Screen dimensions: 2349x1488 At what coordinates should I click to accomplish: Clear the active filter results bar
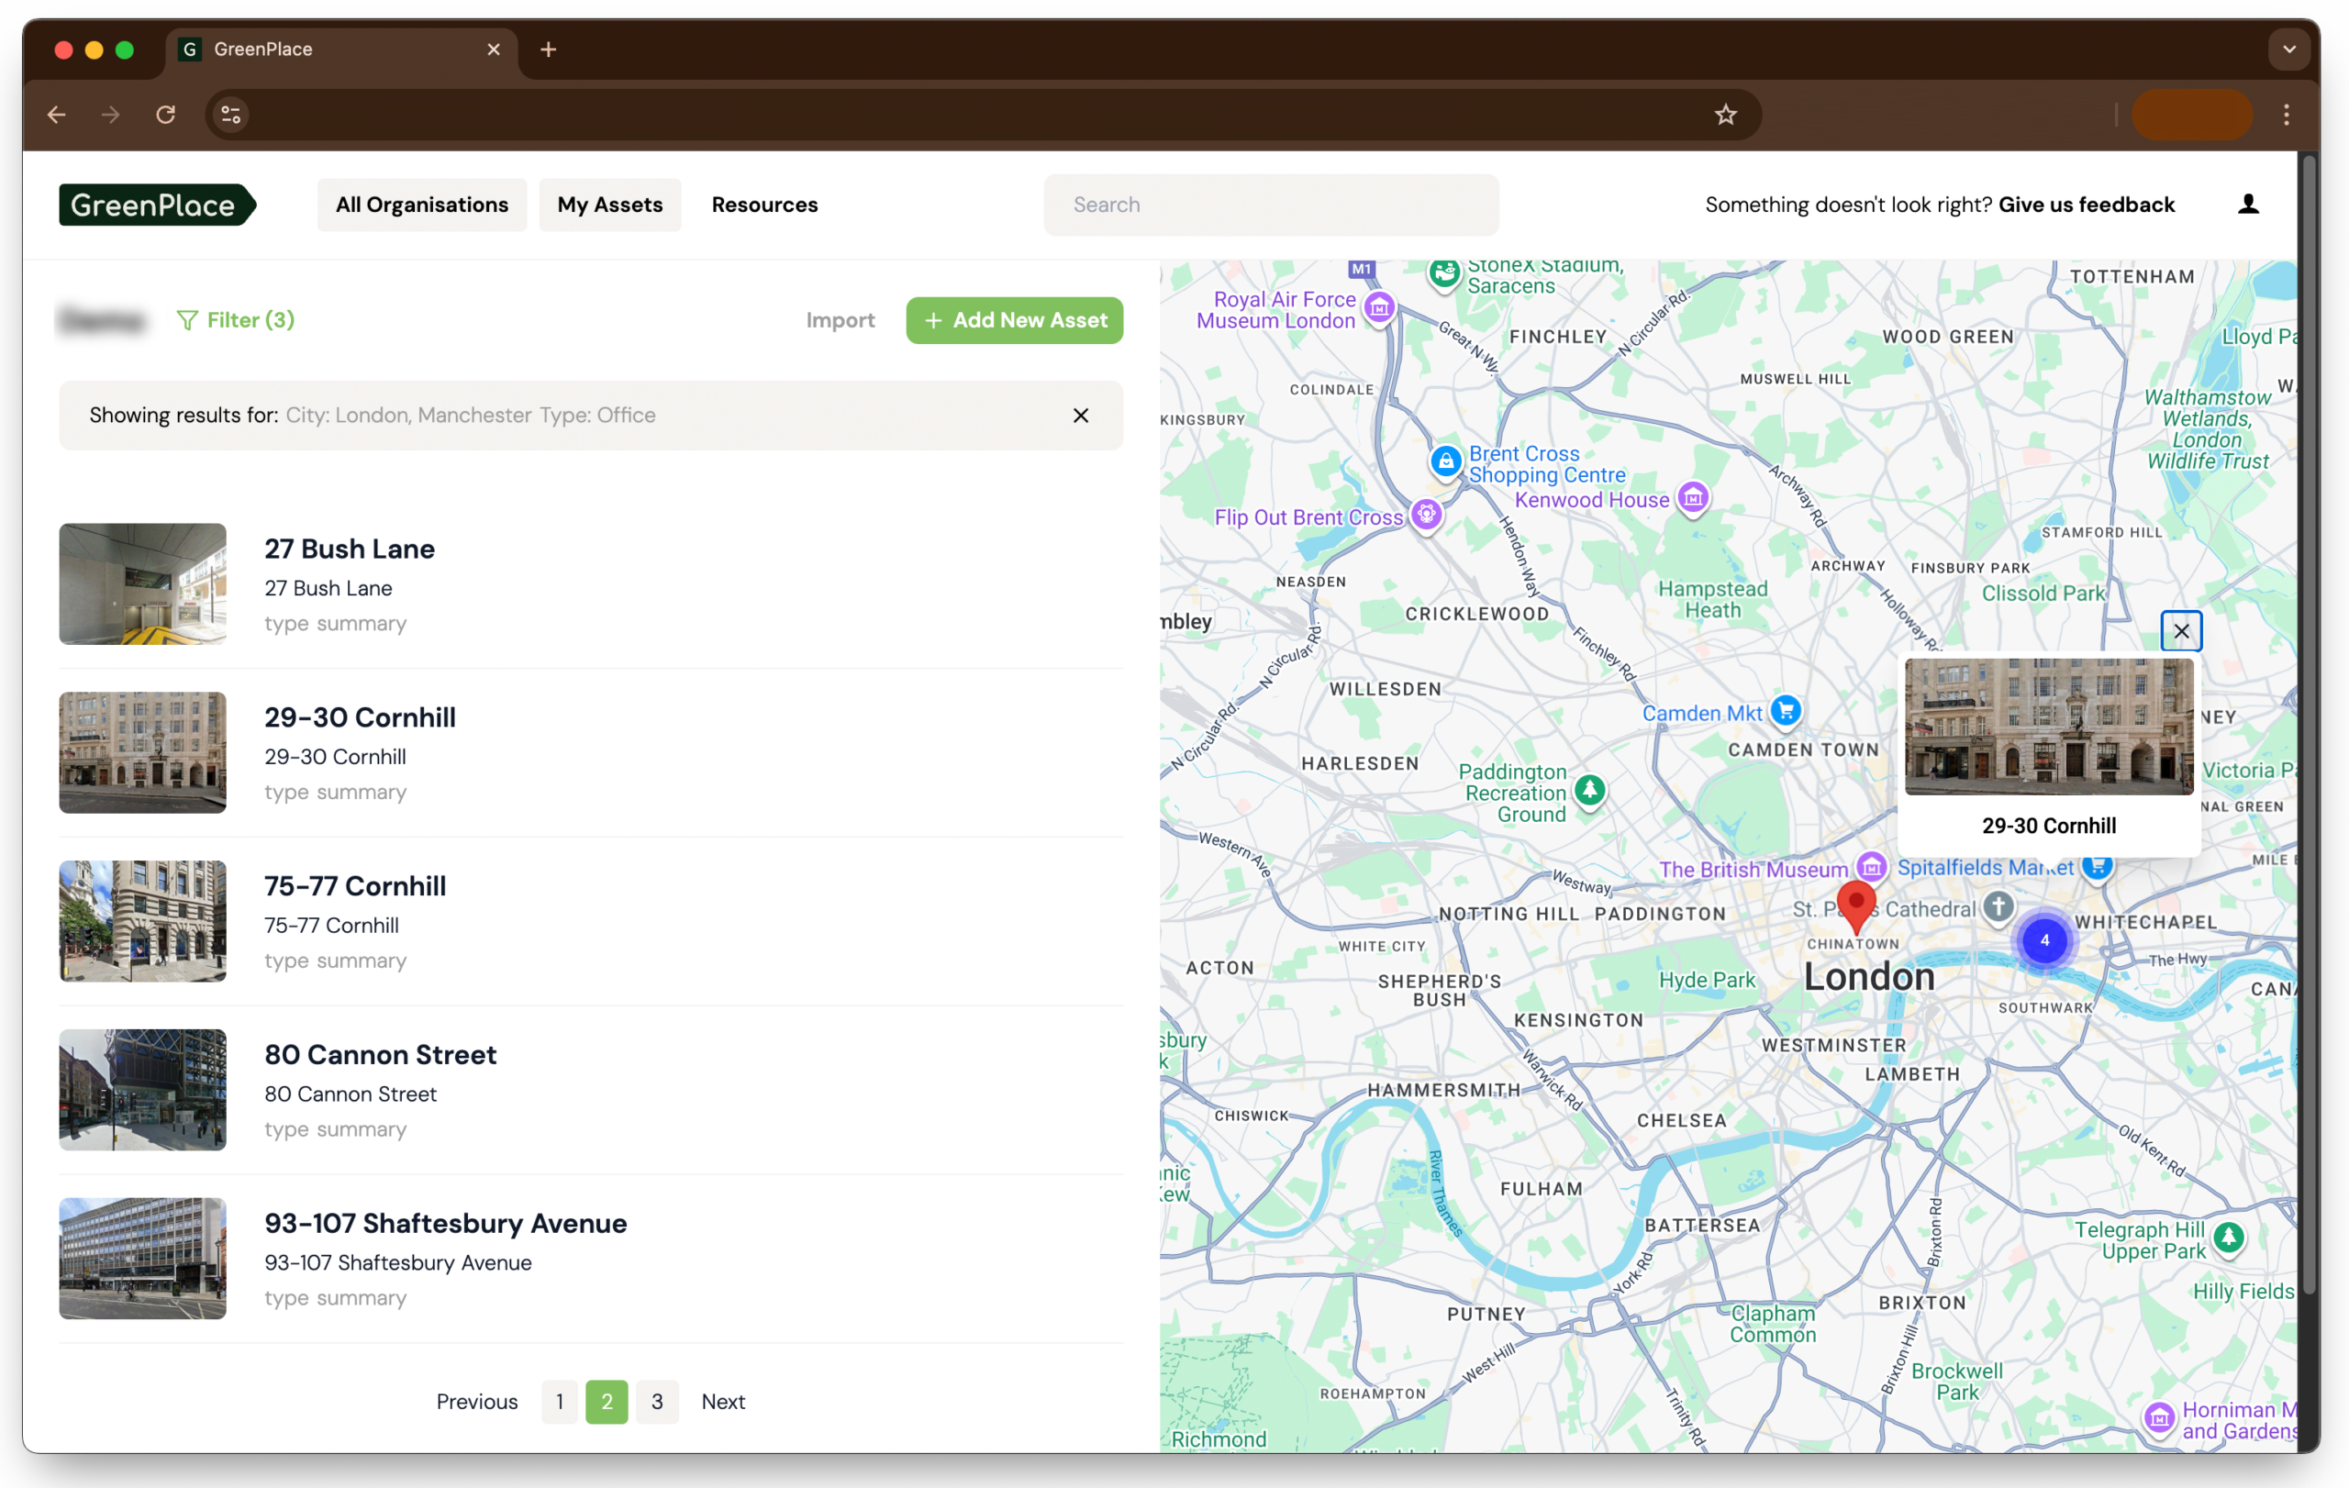(x=1080, y=416)
